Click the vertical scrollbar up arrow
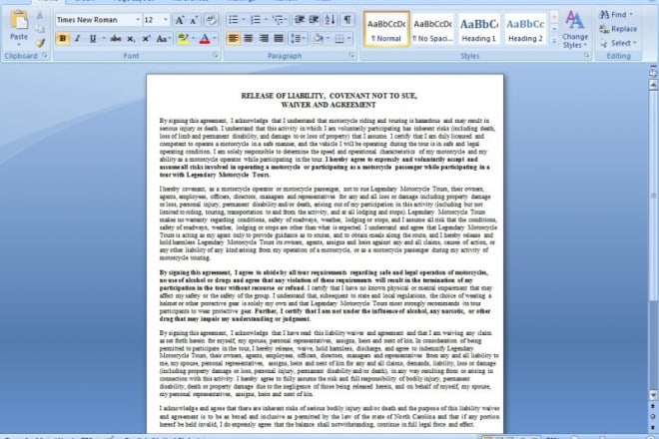Viewport: 659px width, 439px height. pos(653,85)
